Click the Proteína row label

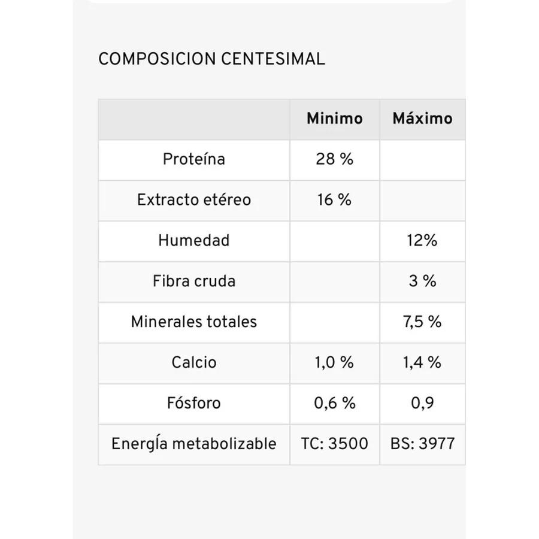[x=194, y=159]
